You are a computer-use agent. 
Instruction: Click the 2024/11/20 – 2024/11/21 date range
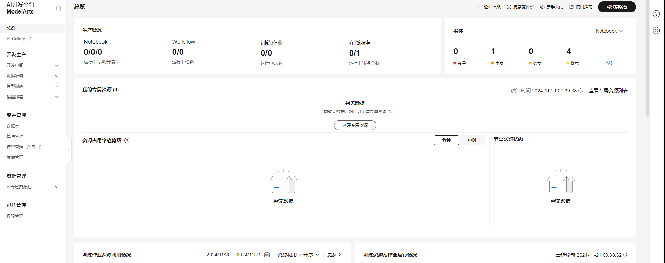[x=233, y=255]
